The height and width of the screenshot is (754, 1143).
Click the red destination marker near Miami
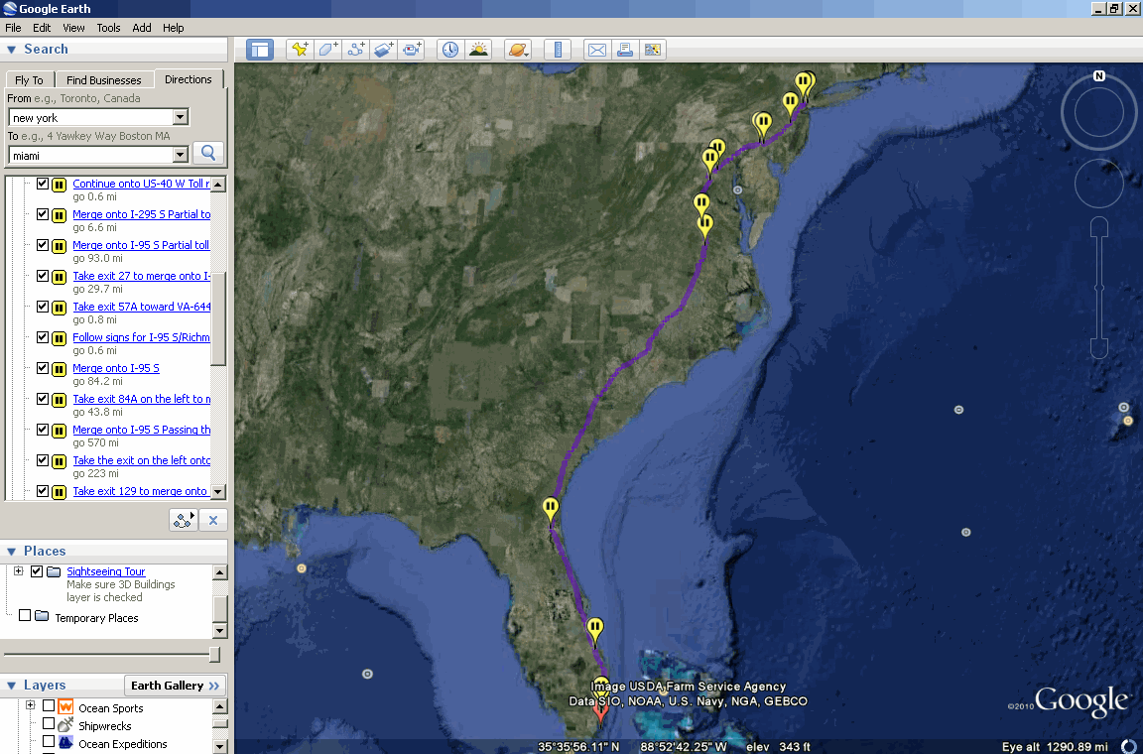point(600,709)
